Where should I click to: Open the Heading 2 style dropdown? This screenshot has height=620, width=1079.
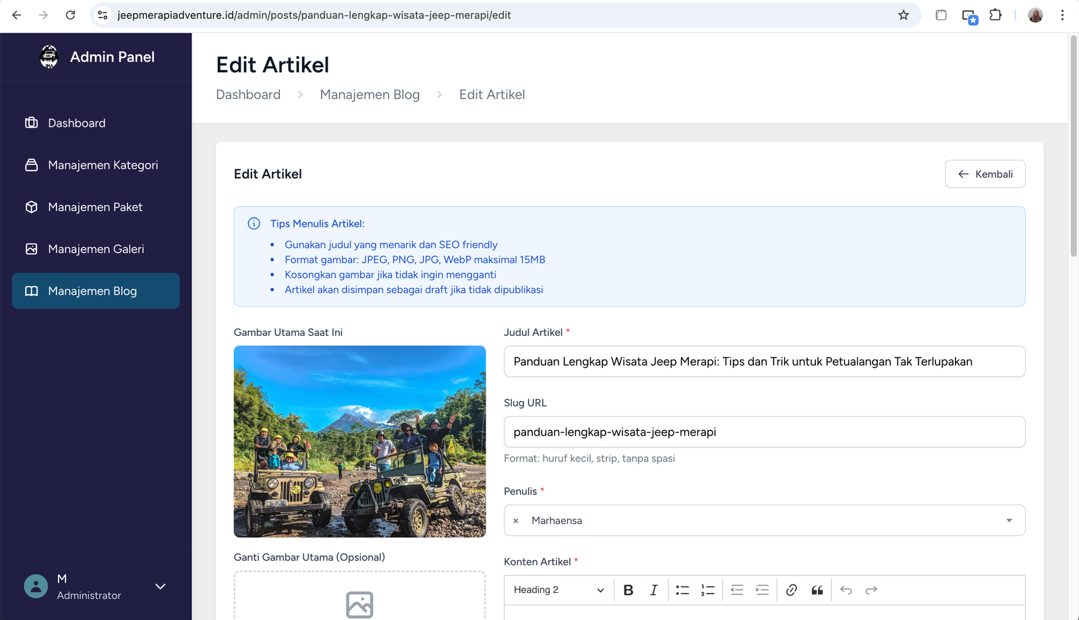(558, 590)
